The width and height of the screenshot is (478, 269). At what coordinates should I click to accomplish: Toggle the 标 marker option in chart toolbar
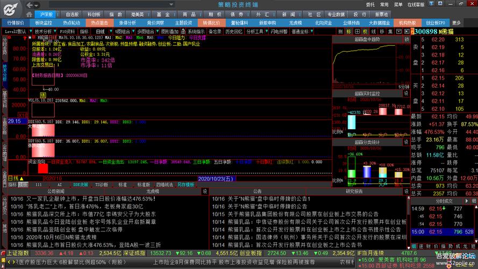(x=348, y=32)
